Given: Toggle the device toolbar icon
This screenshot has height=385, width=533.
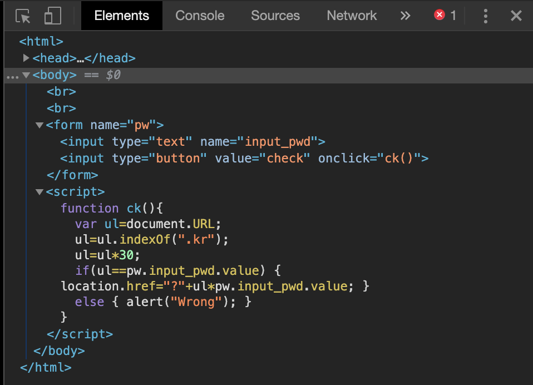Looking at the screenshot, I should click(x=53, y=16).
